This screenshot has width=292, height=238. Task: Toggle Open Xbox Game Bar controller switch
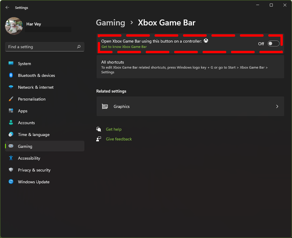pyautogui.click(x=273, y=43)
